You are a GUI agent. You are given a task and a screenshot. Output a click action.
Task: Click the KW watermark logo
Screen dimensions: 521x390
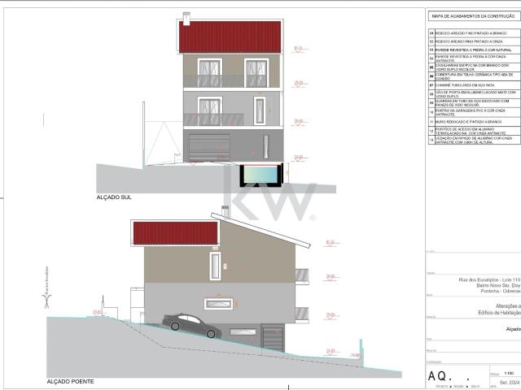269,203
